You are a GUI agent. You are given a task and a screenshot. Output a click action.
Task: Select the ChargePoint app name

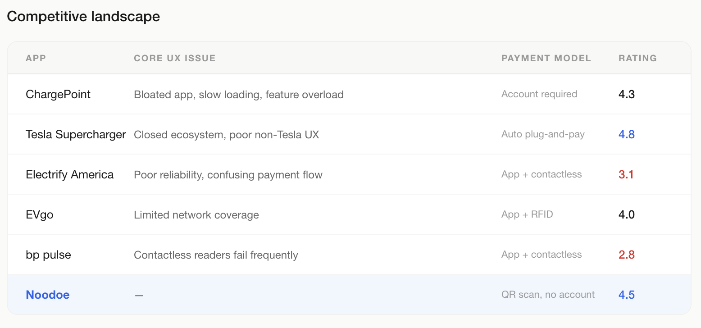tap(58, 94)
